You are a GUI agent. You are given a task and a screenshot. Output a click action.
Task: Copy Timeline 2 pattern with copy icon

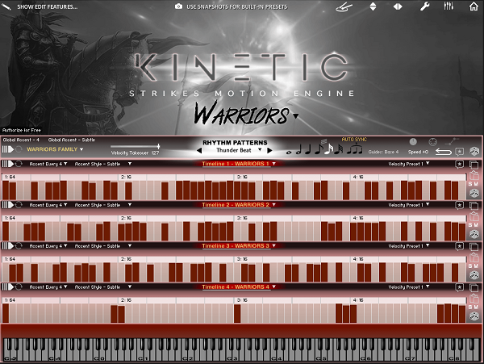coord(474,205)
